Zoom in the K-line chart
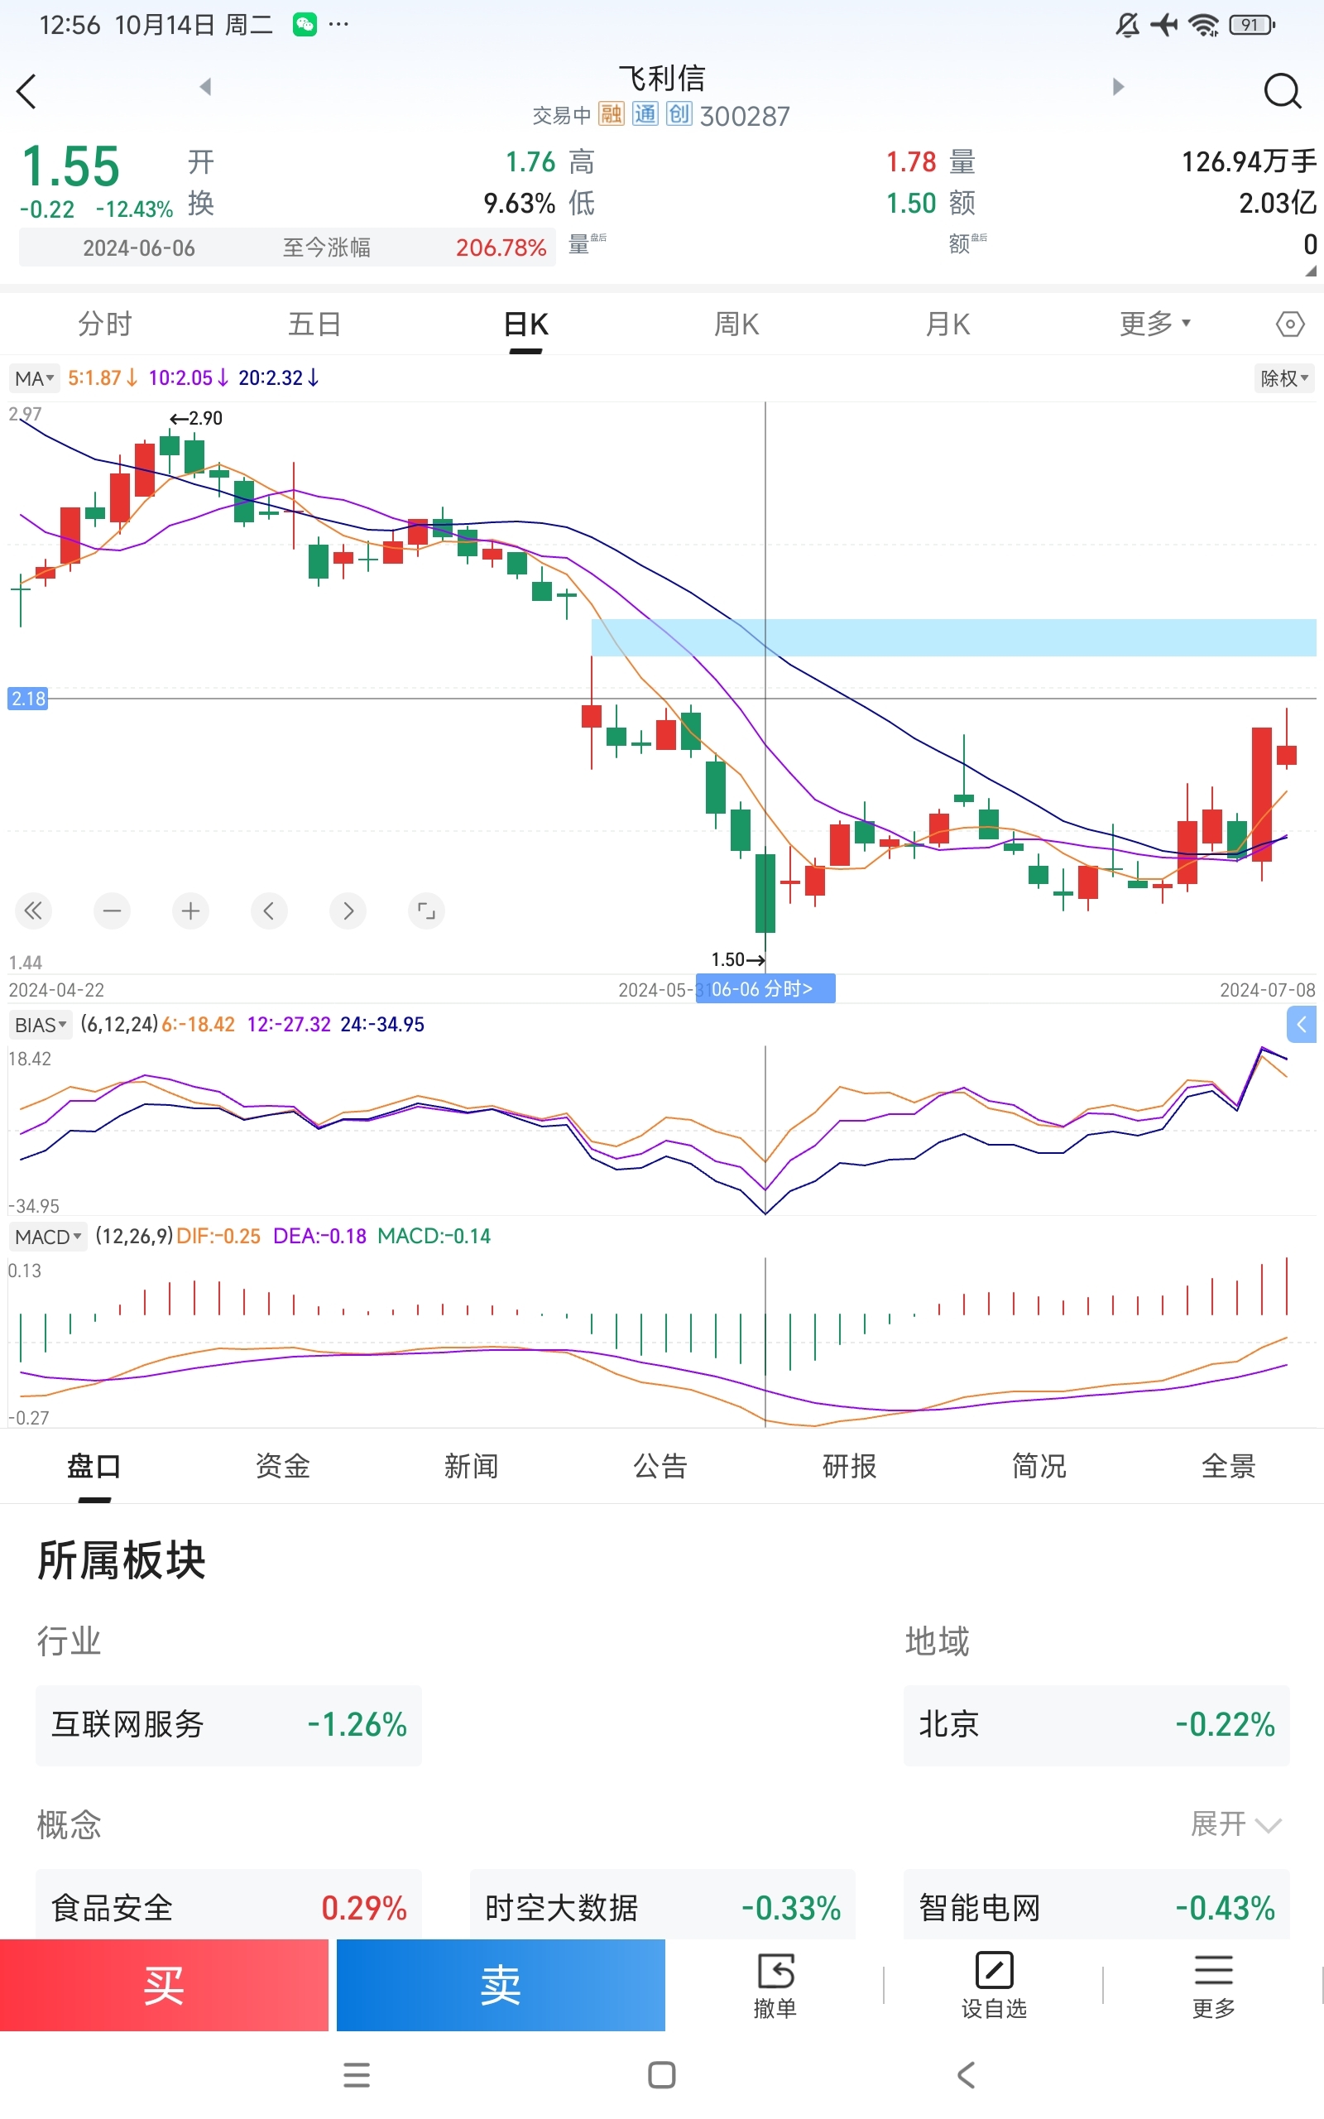 (x=191, y=911)
